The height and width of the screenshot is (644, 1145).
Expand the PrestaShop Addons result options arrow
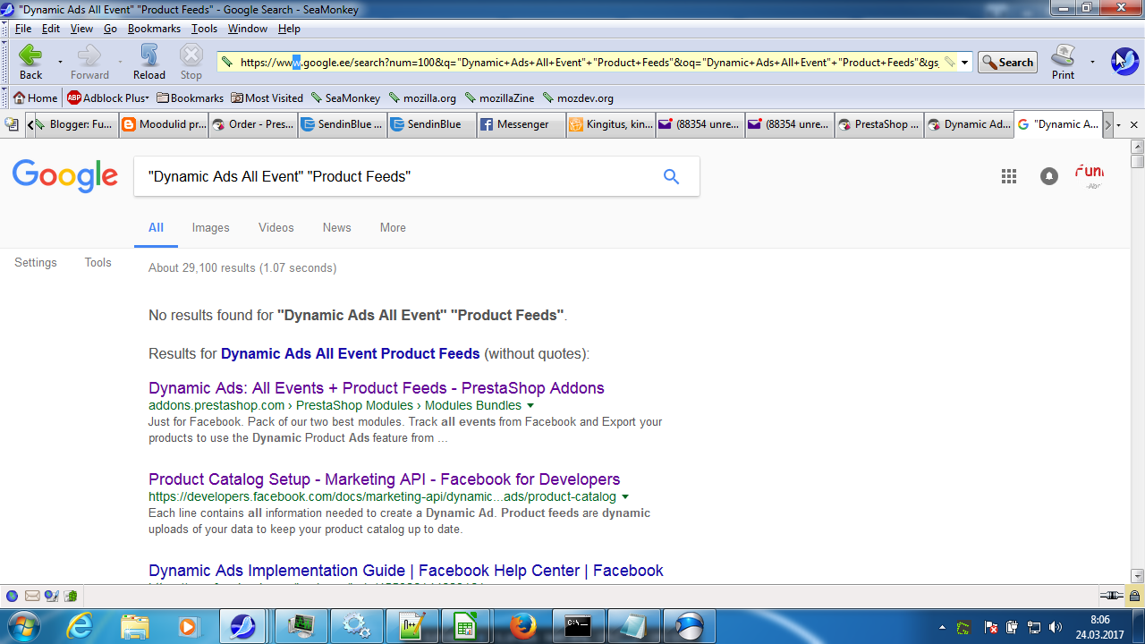coord(530,406)
